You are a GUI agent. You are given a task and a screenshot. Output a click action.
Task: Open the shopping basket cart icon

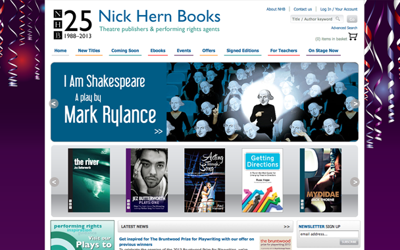pyautogui.click(x=353, y=37)
